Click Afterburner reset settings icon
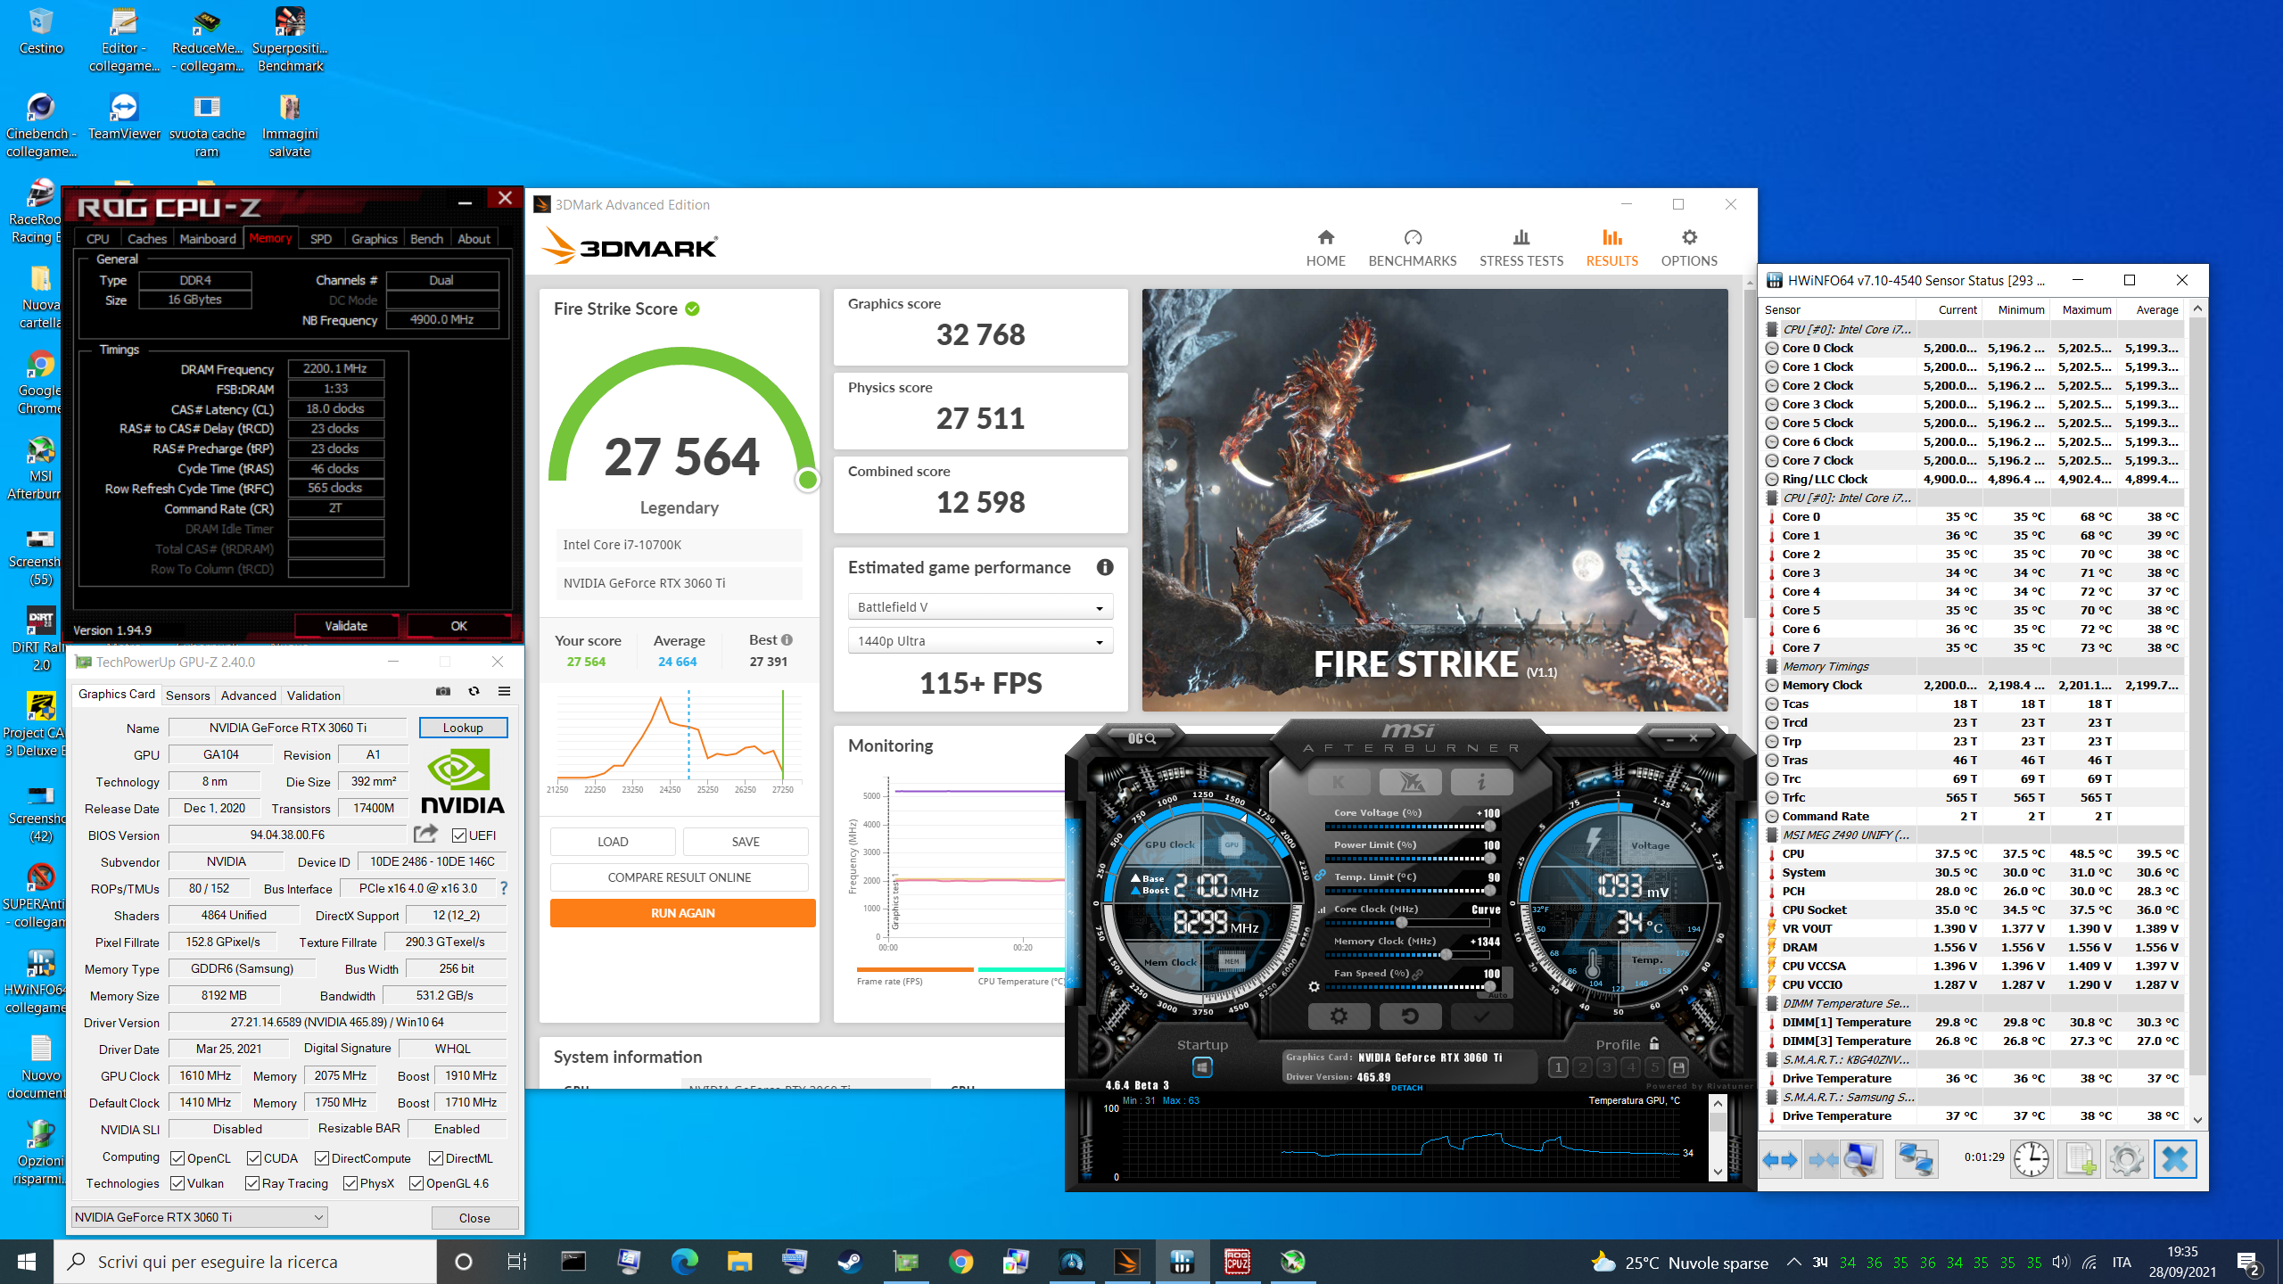Screen dimensions: 2283x1284 pyautogui.click(x=1409, y=1016)
